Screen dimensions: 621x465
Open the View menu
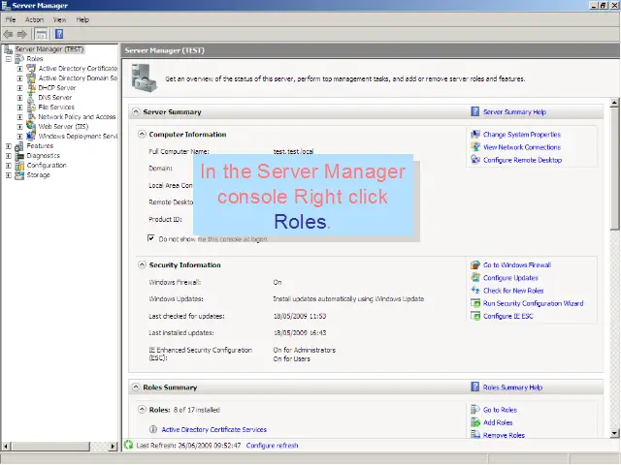pyautogui.click(x=59, y=19)
